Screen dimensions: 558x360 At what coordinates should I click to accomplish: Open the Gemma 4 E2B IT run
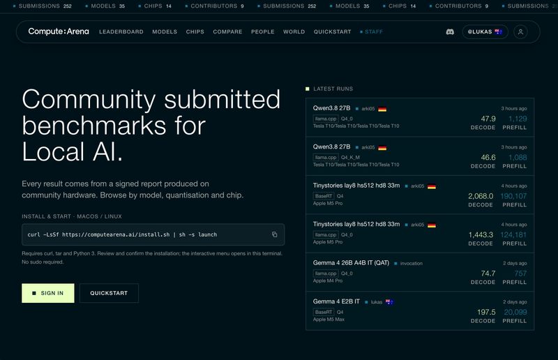click(x=420, y=311)
